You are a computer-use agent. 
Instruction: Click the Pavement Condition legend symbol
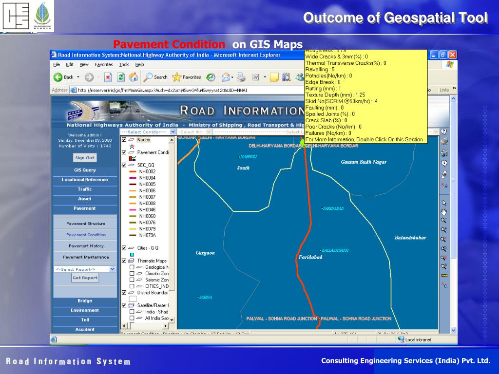point(133,158)
